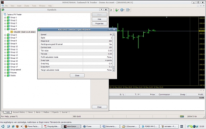Screen dimensions: 206x129
Task: Open the Window menu
Action: coord(42,6)
